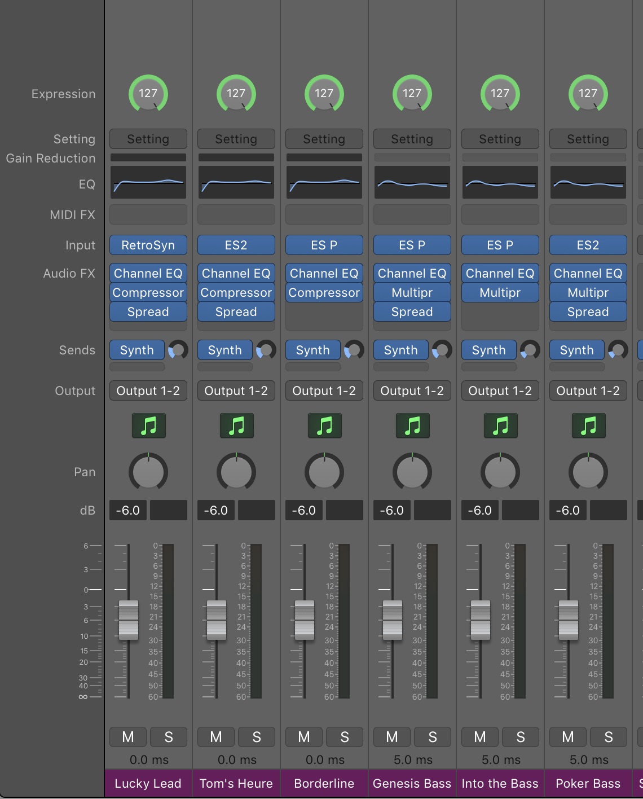Image resolution: width=643 pixels, height=799 pixels.
Task: Click the Into the Bass send level knob
Action: (x=530, y=350)
